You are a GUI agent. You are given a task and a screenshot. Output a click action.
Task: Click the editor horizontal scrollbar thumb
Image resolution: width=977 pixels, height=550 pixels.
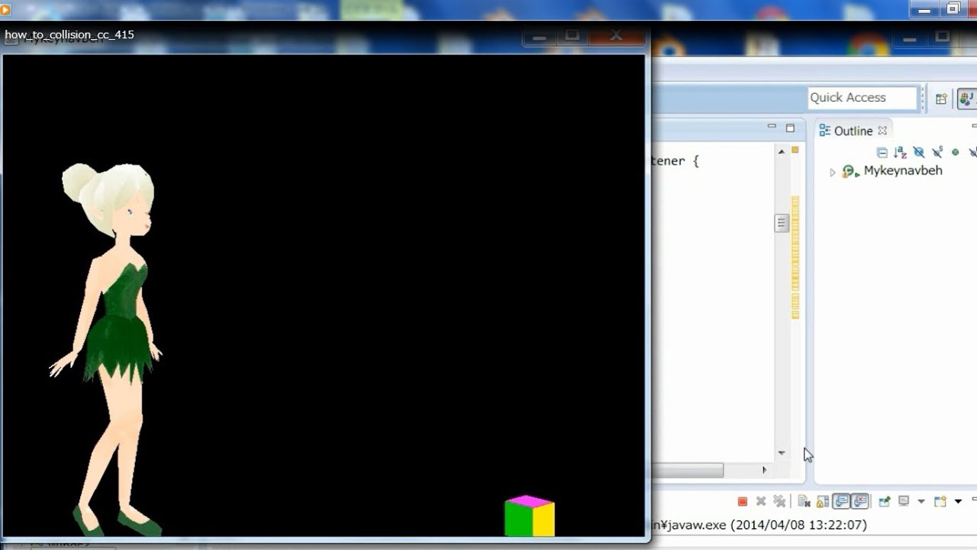(x=687, y=471)
